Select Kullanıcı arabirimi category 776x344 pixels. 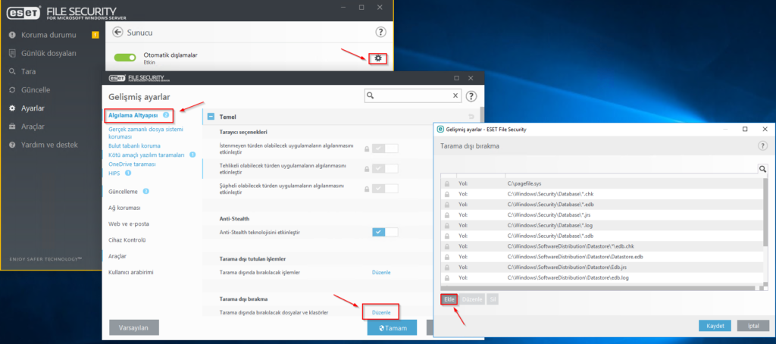[132, 272]
